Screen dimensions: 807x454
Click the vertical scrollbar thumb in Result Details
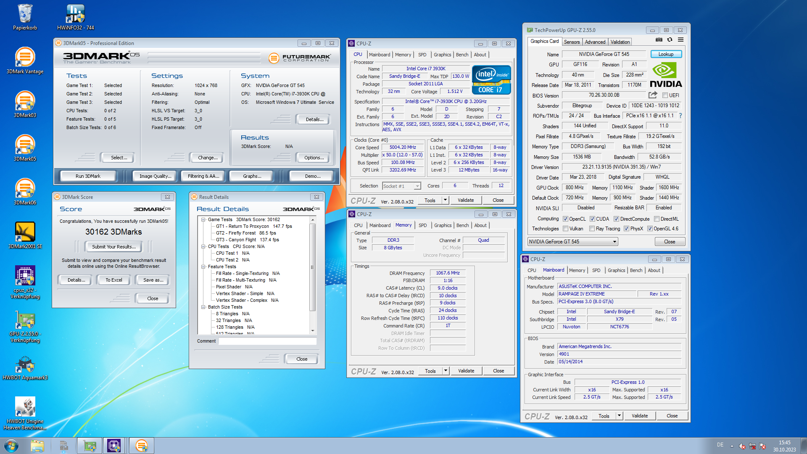[313, 267]
